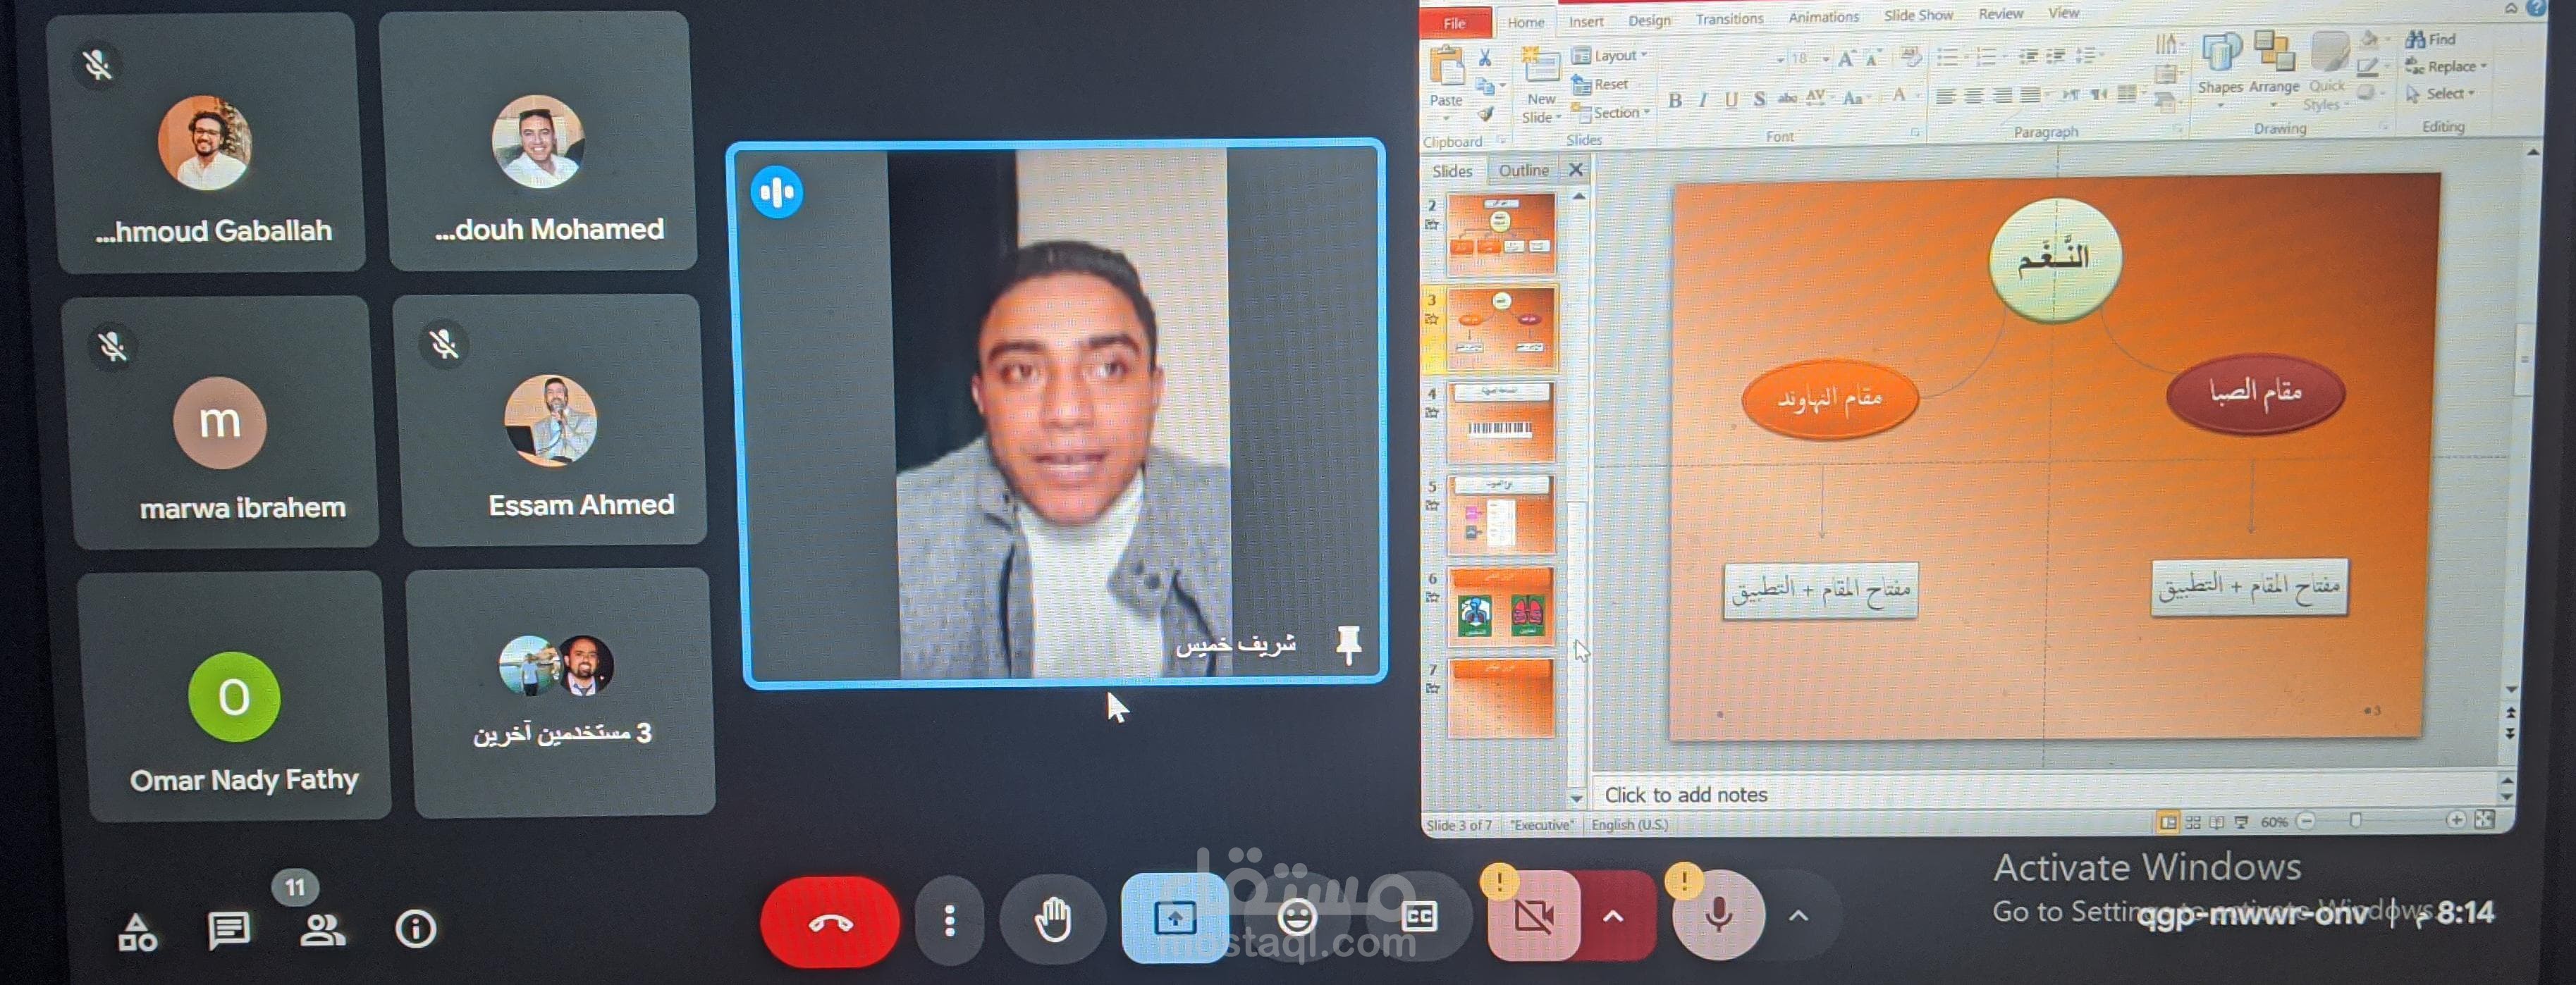
Task: Leave the call with the red hang-up button
Action: point(829,922)
